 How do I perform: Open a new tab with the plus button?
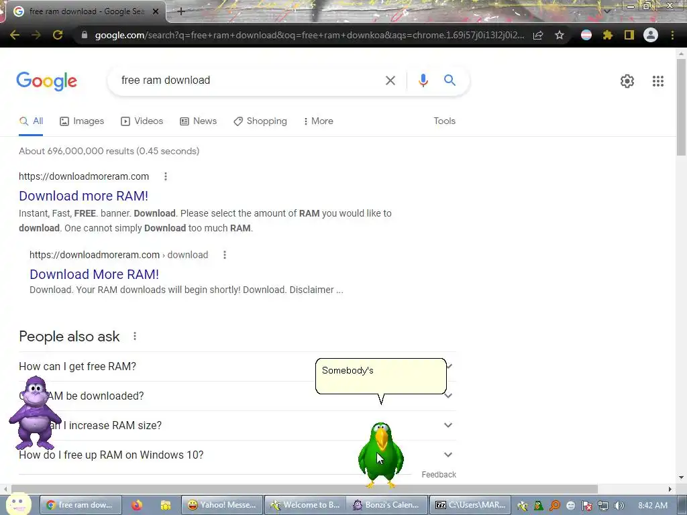click(181, 11)
